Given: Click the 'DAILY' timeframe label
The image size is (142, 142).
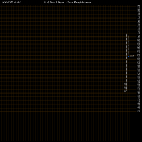Looking at the screenshot, I should [x=18, y=2].
